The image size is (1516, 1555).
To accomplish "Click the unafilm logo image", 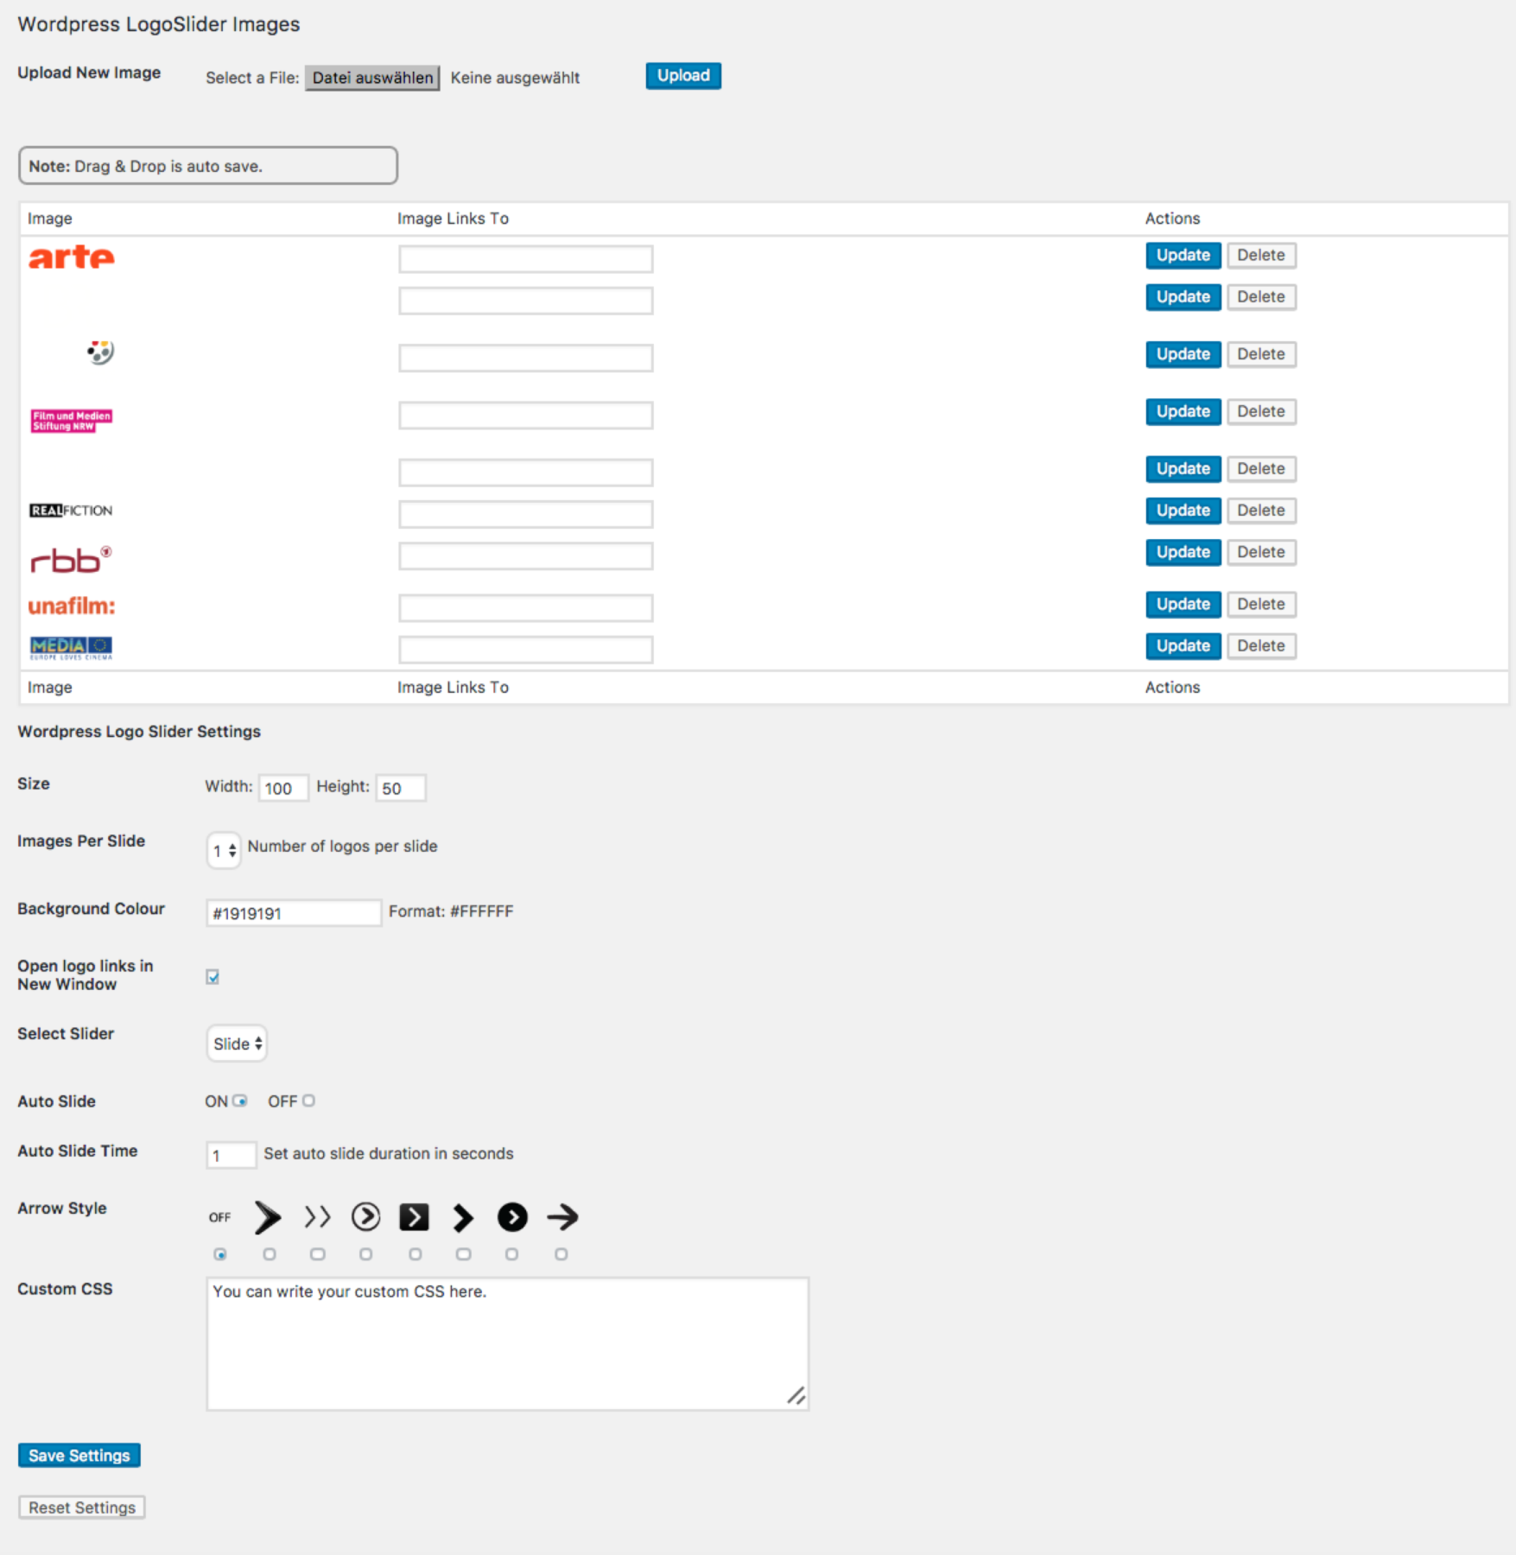I will pos(72,606).
